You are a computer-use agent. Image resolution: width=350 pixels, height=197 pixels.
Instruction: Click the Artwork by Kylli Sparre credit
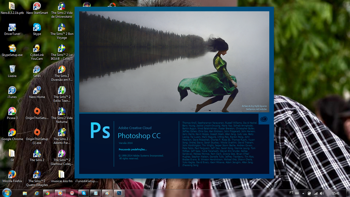tap(254, 106)
